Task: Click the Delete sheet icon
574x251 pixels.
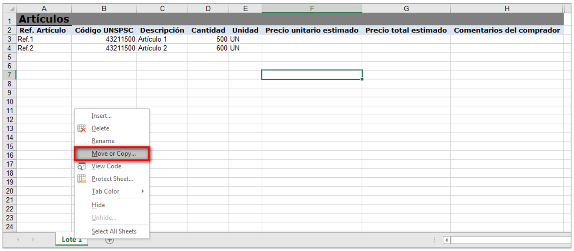Action: coord(82,129)
